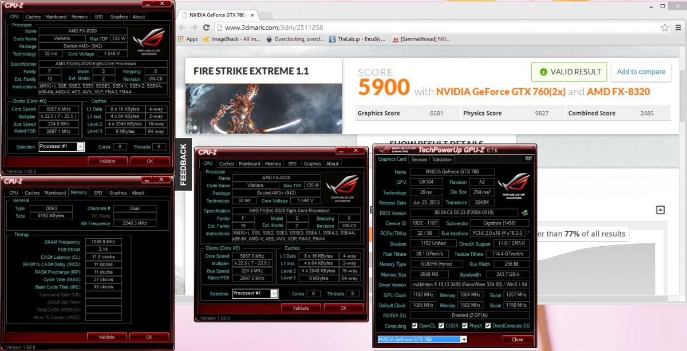Click the screenshot camera icon in GPU-Z title area
The image size is (687, 351).
(528, 159)
